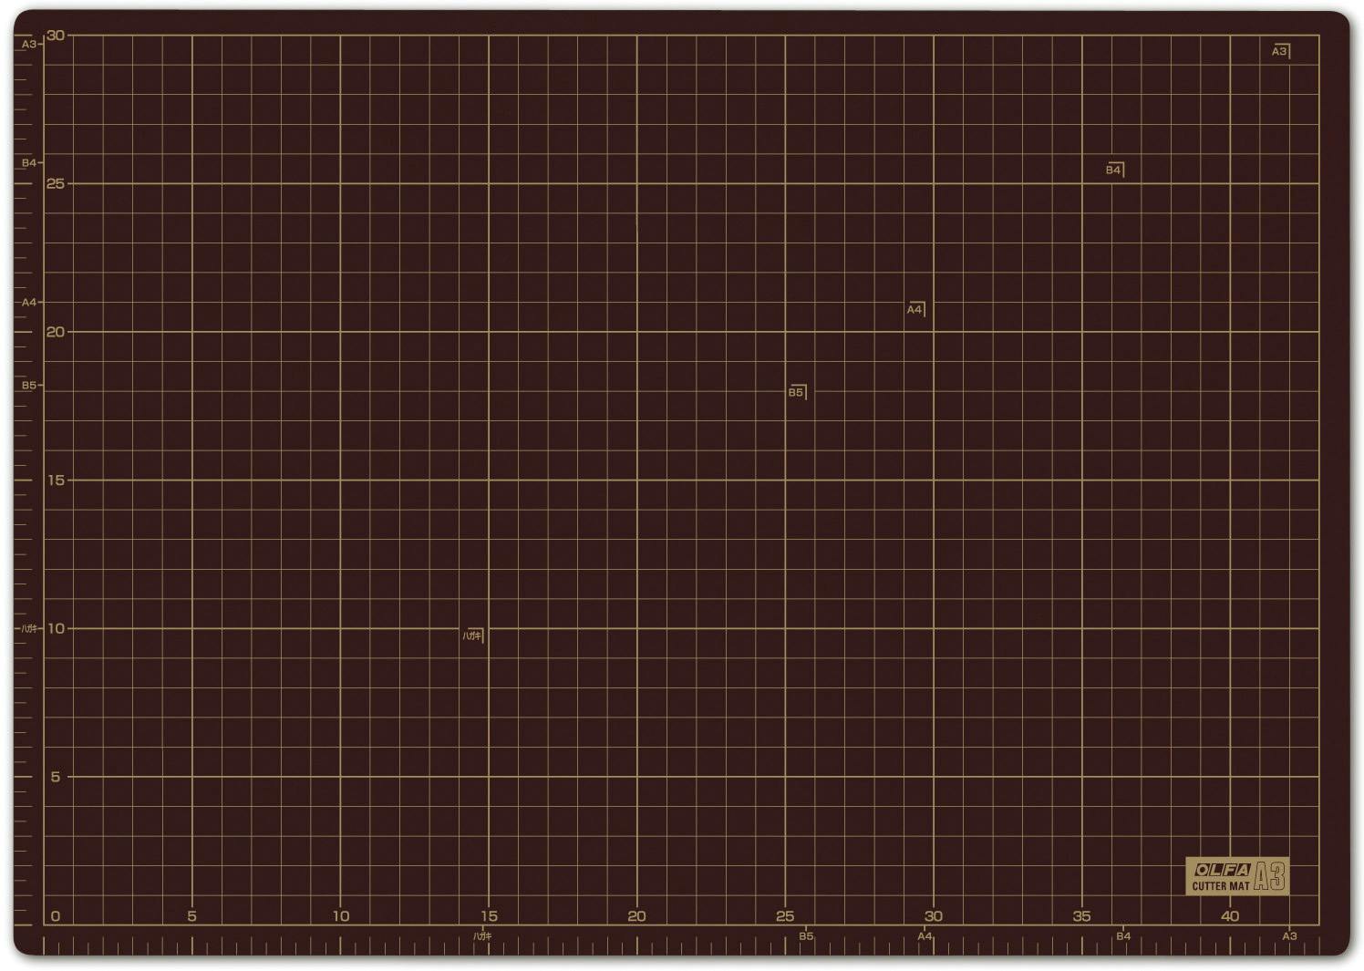Select the B4 corner marker inside the grid
The image size is (1364, 971).
pyautogui.click(x=1113, y=170)
